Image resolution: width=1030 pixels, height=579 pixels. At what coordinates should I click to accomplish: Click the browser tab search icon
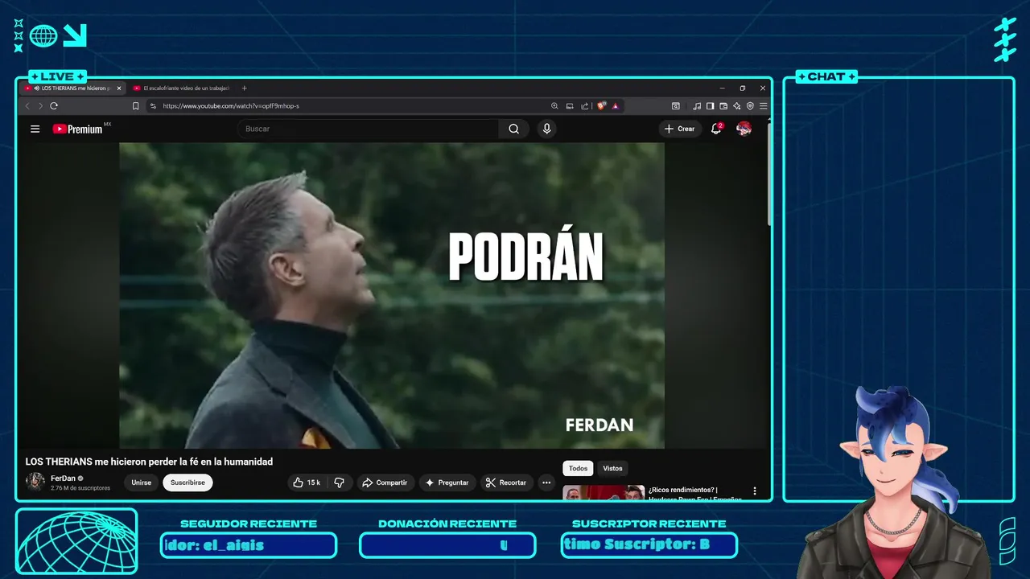676,106
